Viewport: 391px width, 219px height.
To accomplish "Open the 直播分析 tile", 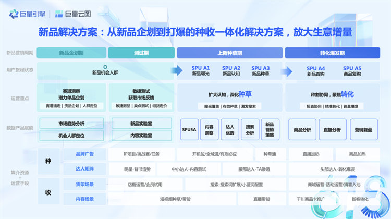I will 333,129.
